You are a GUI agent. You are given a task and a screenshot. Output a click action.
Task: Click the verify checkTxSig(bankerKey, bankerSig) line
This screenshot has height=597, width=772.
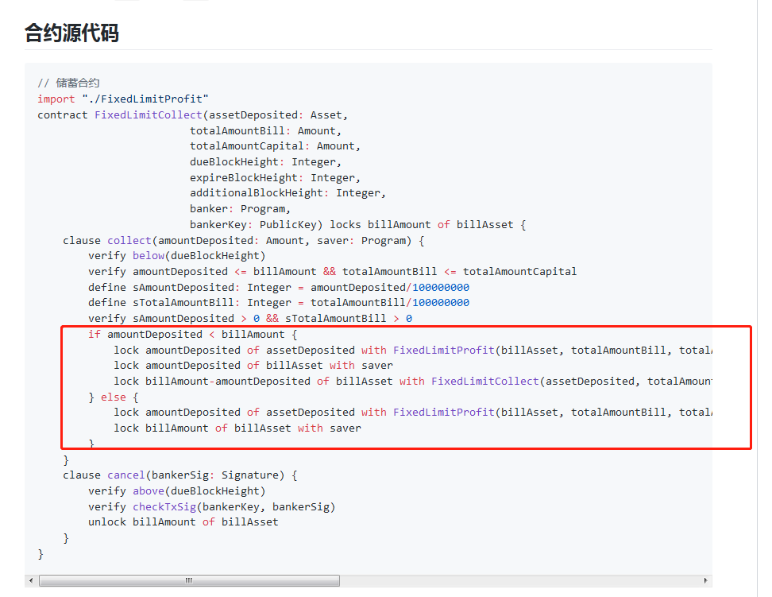pos(212,506)
